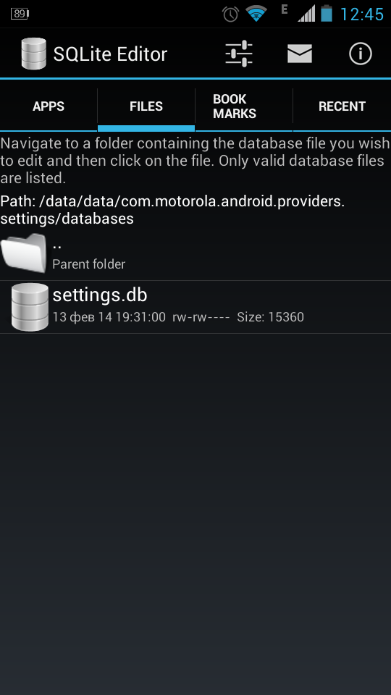Tap the mobile signal bars icon
This screenshot has height=695, width=391.
pos(306,14)
